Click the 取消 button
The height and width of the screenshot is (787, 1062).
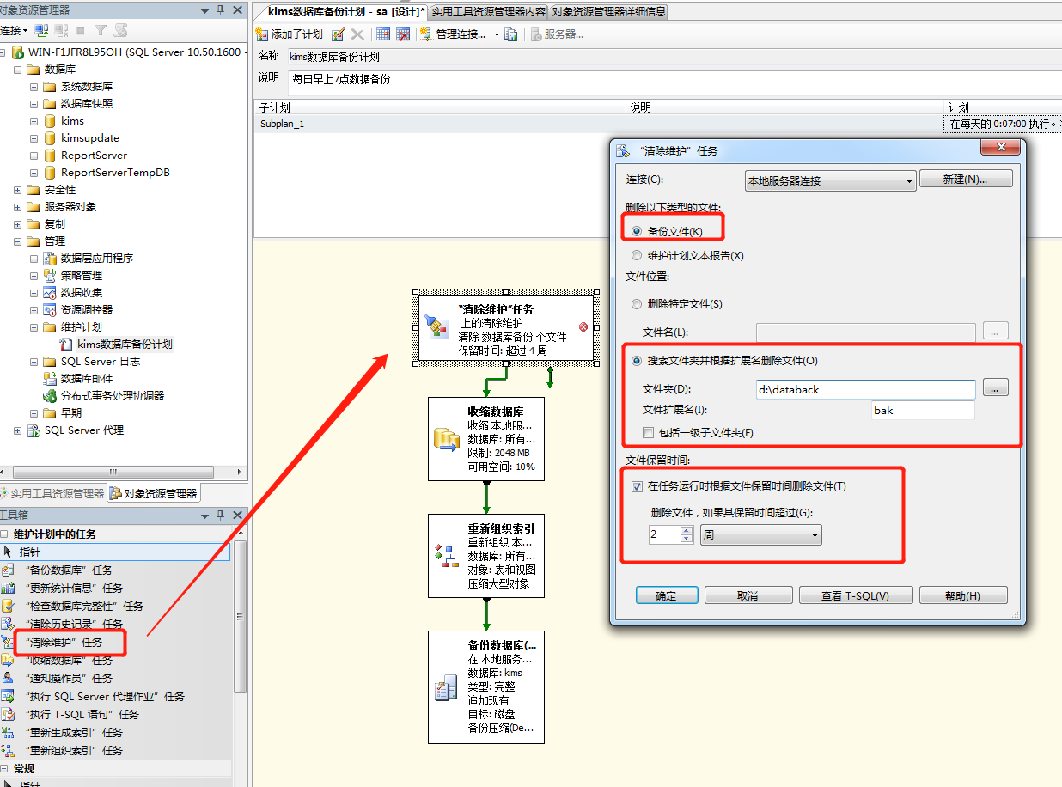(x=748, y=595)
